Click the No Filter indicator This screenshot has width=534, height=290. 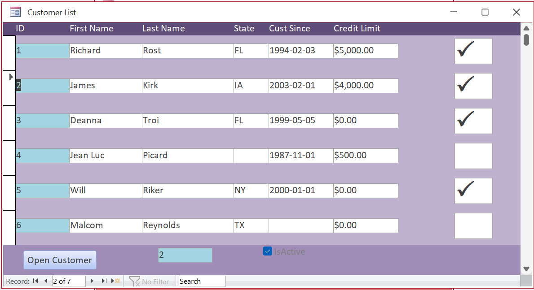149,281
